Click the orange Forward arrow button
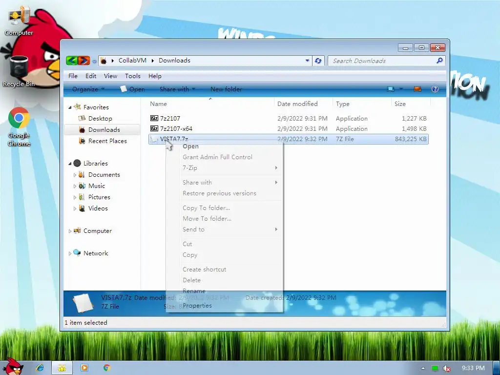The height and width of the screenshot is (375, 500). click(x=84, y=60)
